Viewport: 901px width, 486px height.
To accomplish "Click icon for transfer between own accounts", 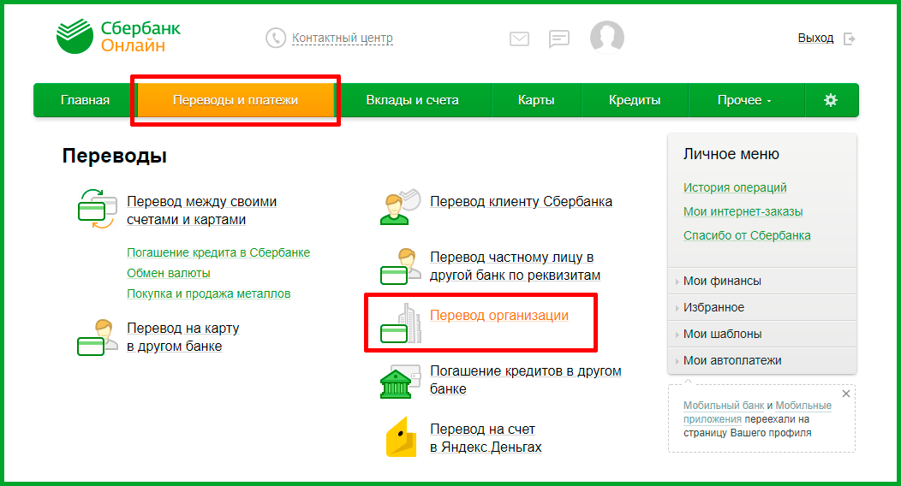I will (x=97, y=209).
